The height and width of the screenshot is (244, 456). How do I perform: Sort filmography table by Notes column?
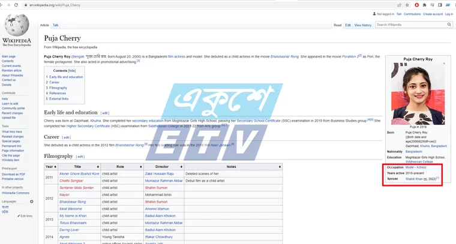pyautogui.click(x=233, y=167)
